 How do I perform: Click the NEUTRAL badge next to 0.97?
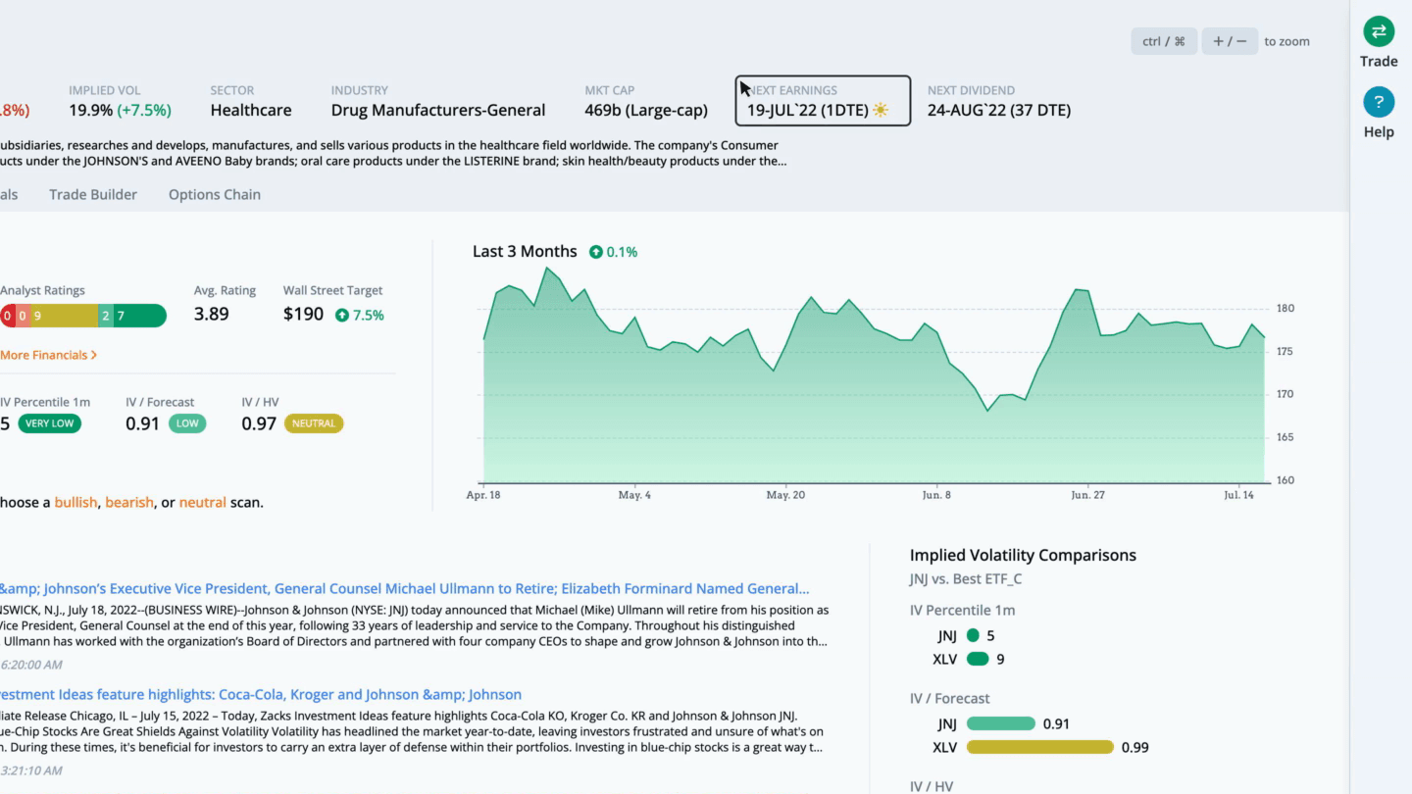pyautogui.click(x=314, y=423)
